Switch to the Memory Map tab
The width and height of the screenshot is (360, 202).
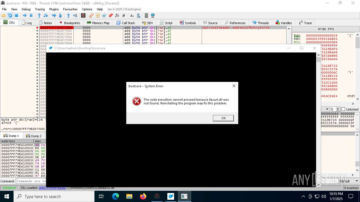(x=98, y=23)
